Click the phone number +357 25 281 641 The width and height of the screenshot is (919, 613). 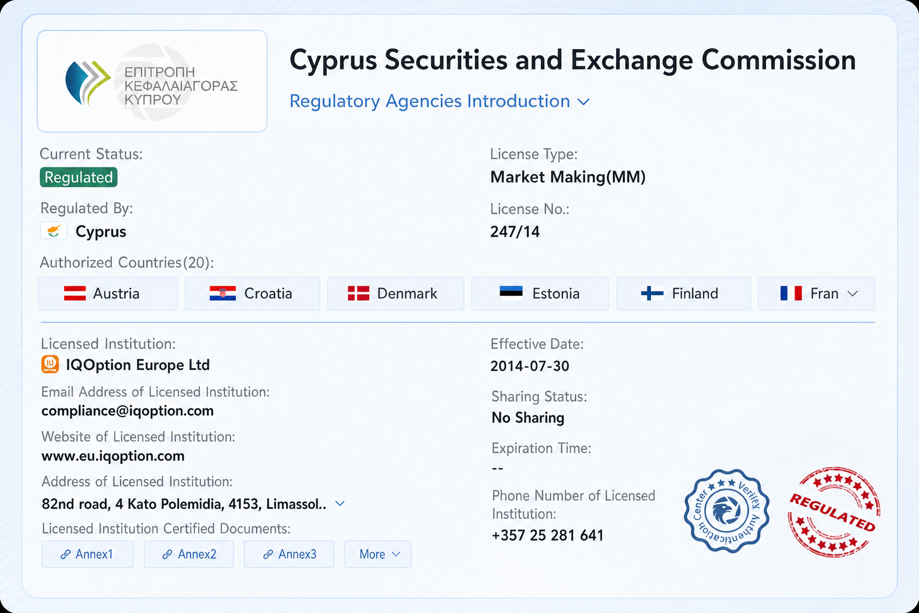click(x=547, y=535)
